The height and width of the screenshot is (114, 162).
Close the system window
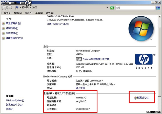point(159,2)
